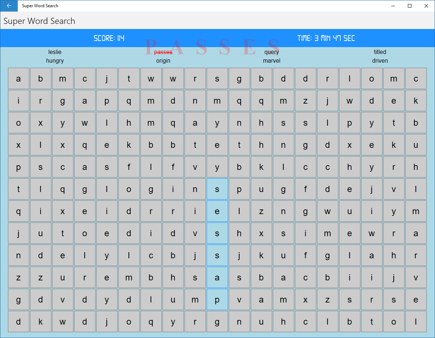The image size is (435, 338).
Task: Pick the 'o' tile between 'l' and 'm'
Action: coord(372,79)
